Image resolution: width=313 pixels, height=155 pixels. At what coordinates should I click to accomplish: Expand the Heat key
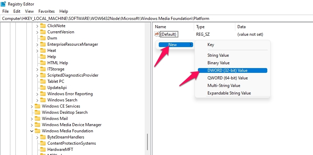(x=37, y=51)
